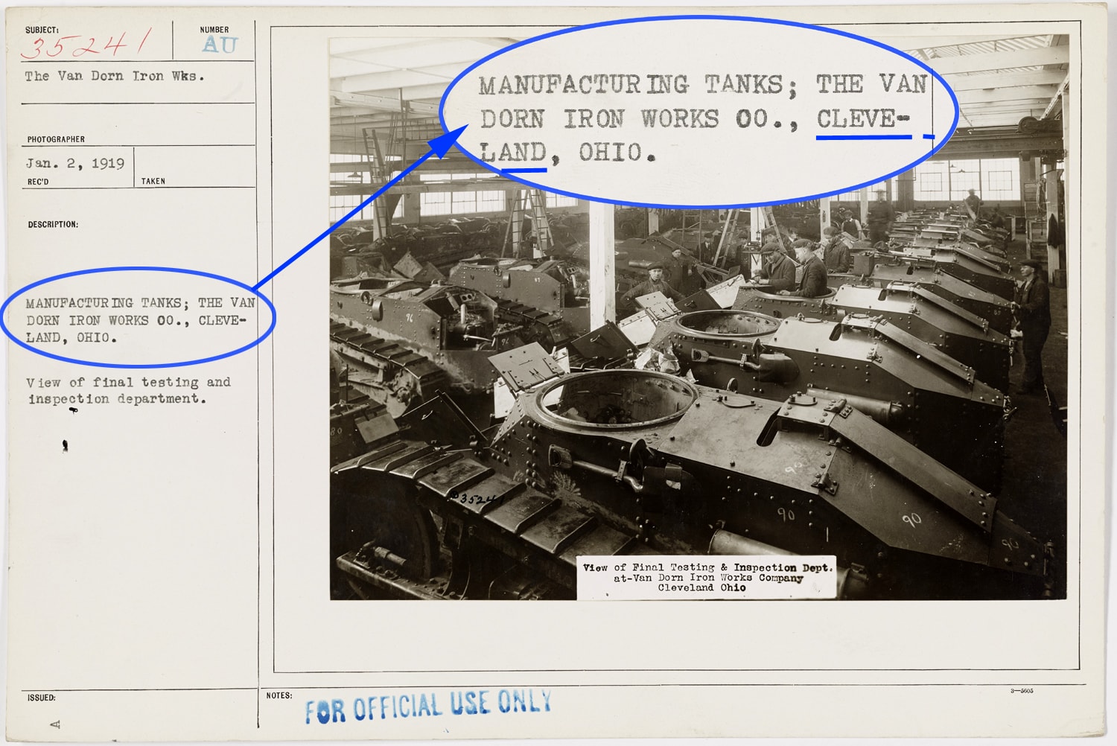Click the 'NOTES:' label
This screenshot has height=746, width=1117.
279,695
